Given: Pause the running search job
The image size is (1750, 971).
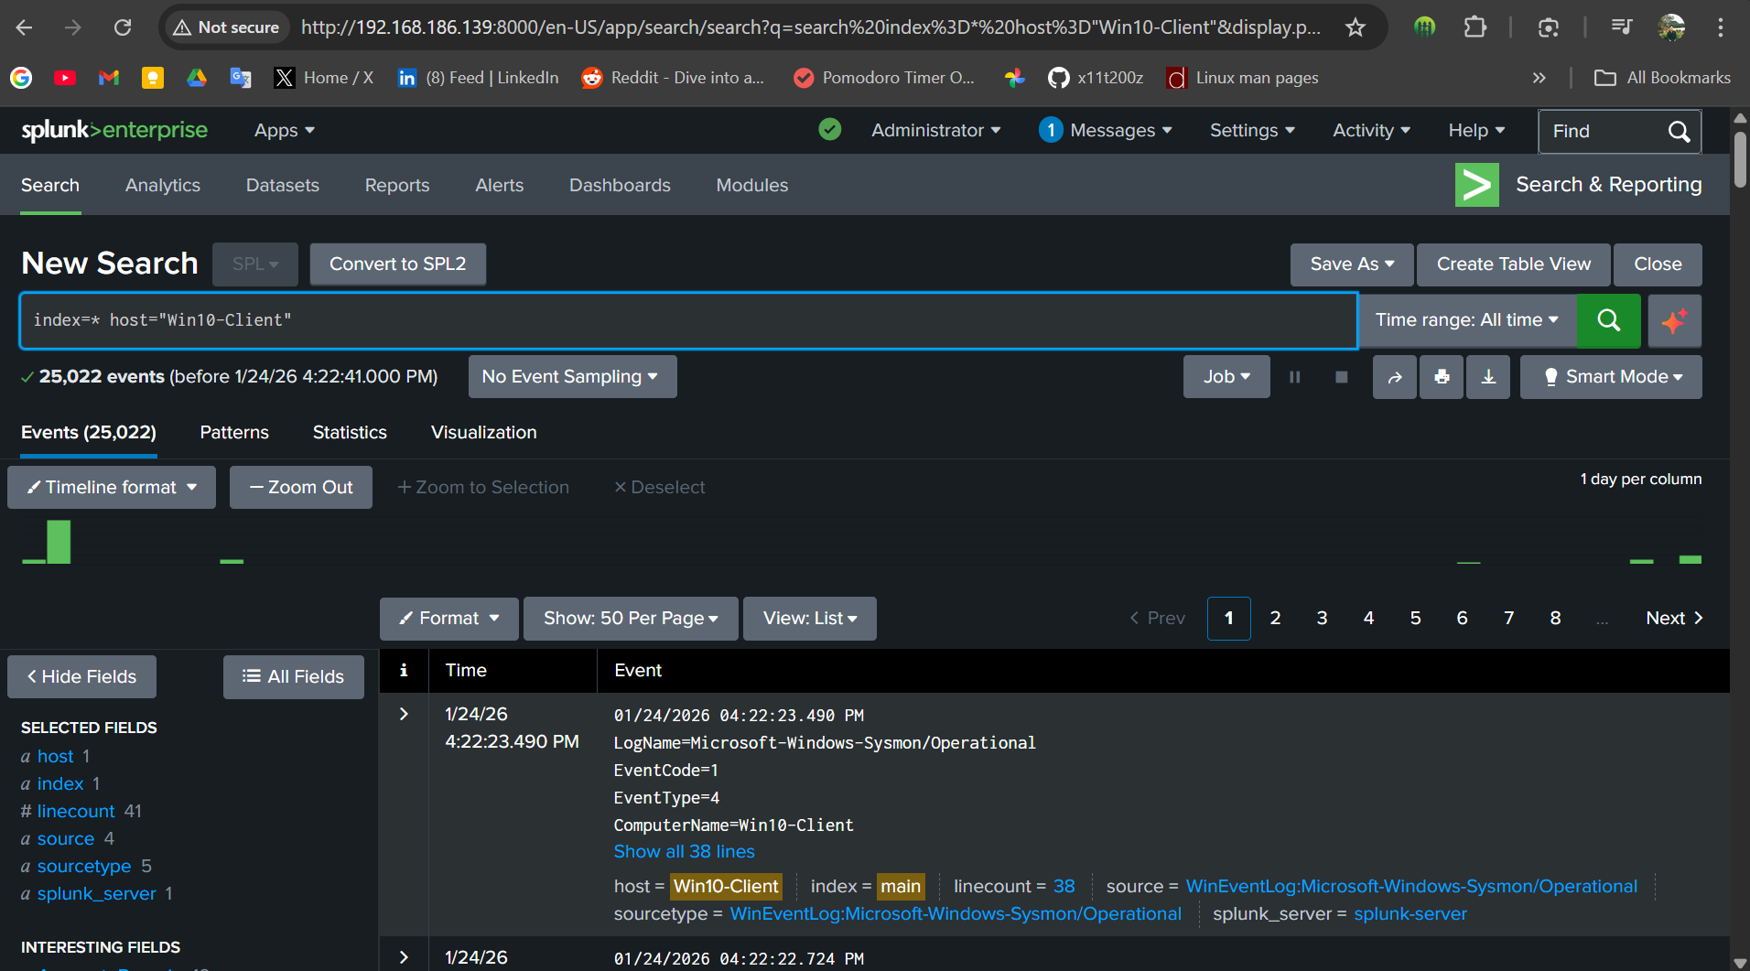Looking at the screenshot, I should tap(1294, 377).
